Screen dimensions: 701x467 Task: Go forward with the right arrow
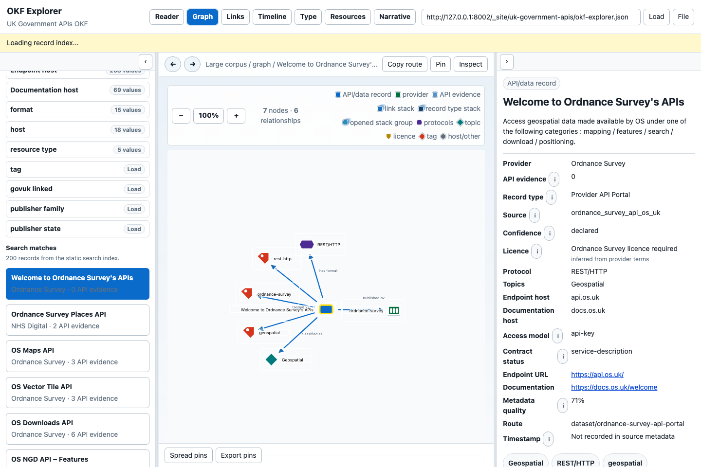click(x=192, y=64)
